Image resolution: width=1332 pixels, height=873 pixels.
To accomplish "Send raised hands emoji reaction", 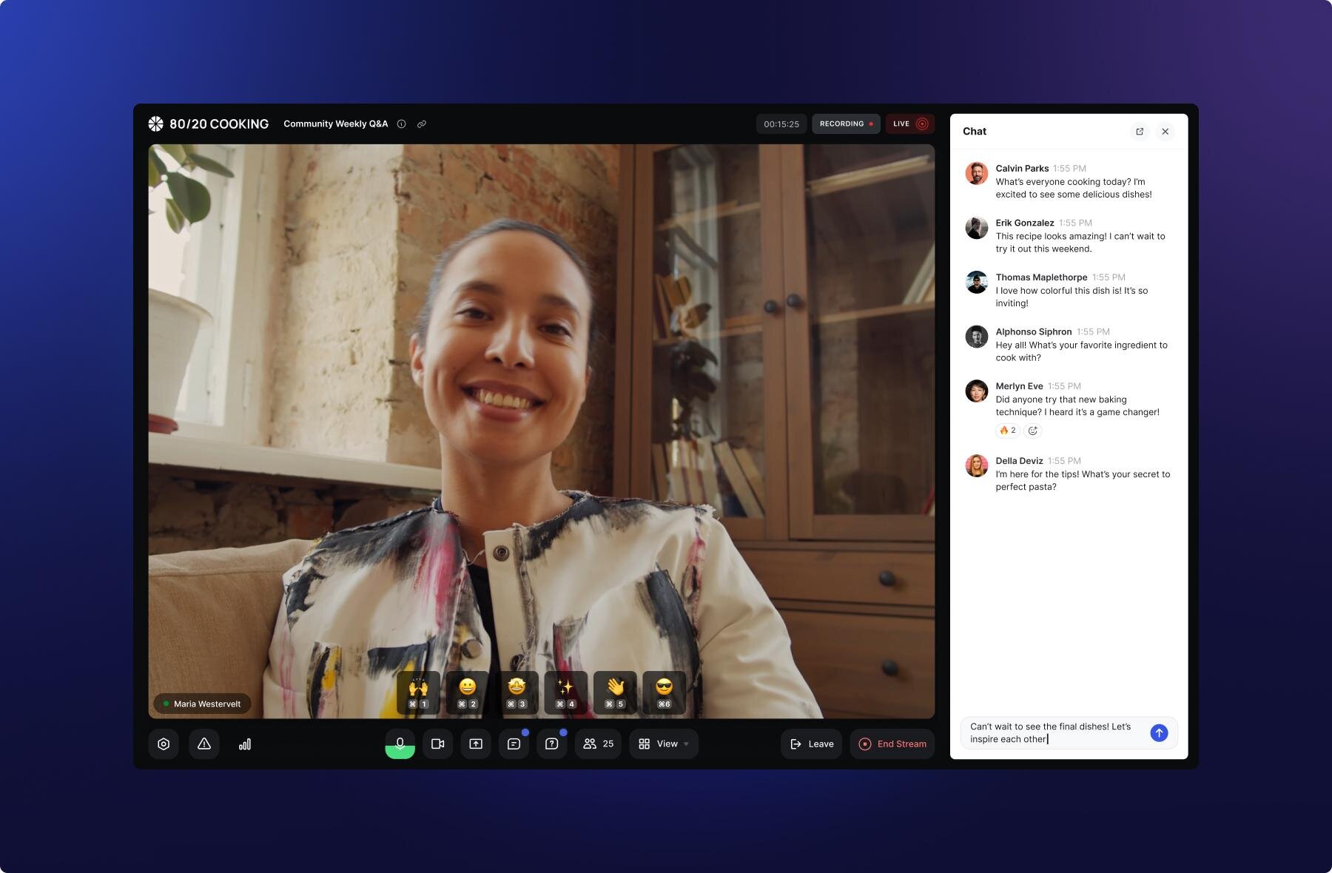I will point(419,692).
